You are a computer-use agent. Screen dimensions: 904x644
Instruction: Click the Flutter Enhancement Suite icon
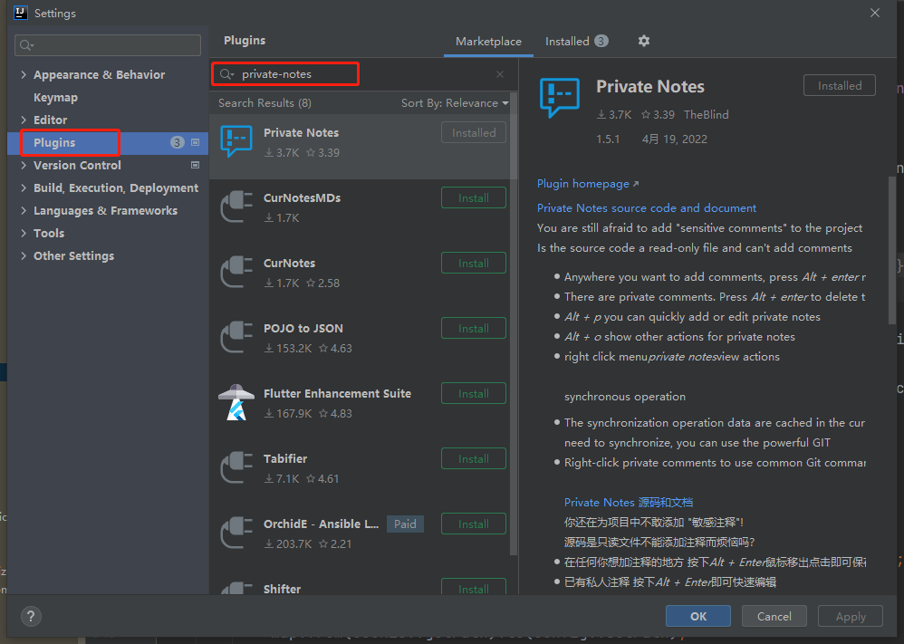tap(236, 402)
